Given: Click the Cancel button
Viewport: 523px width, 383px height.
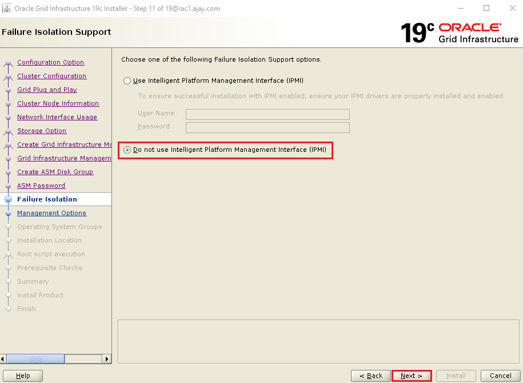Looking at the screenshot, I should [500, 376].
